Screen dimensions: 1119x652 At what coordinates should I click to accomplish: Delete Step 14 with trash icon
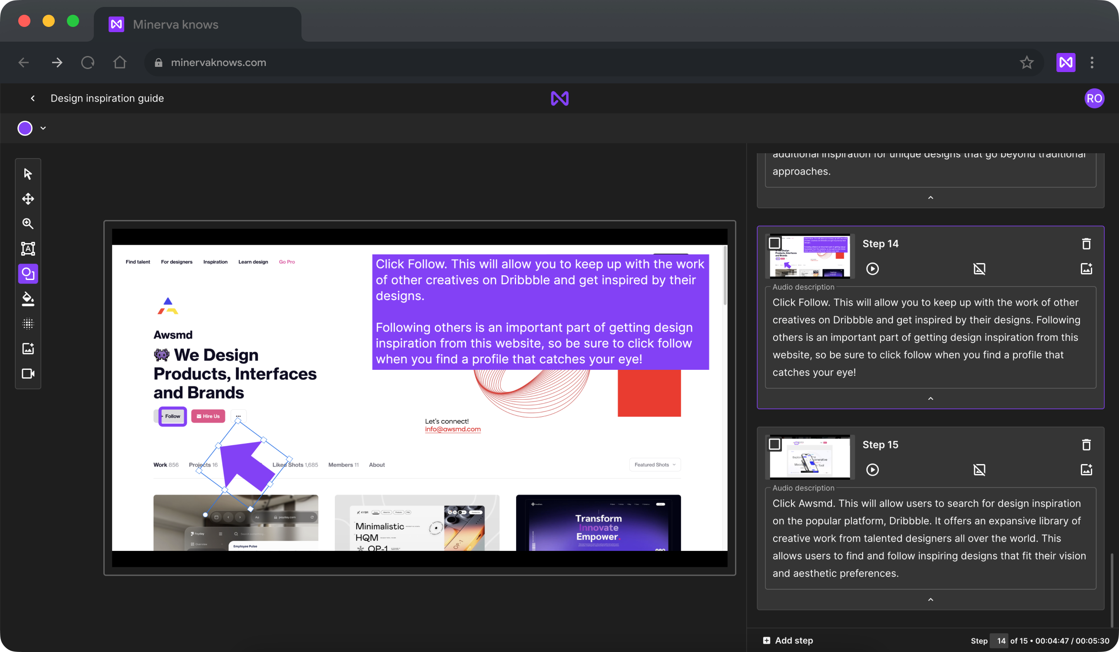click(x=1086, y=244)
